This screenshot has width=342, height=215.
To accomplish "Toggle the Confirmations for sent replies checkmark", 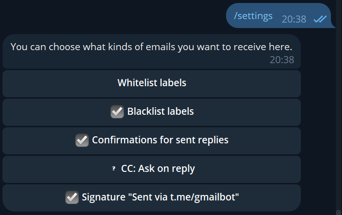I will (x=82, y=140).
